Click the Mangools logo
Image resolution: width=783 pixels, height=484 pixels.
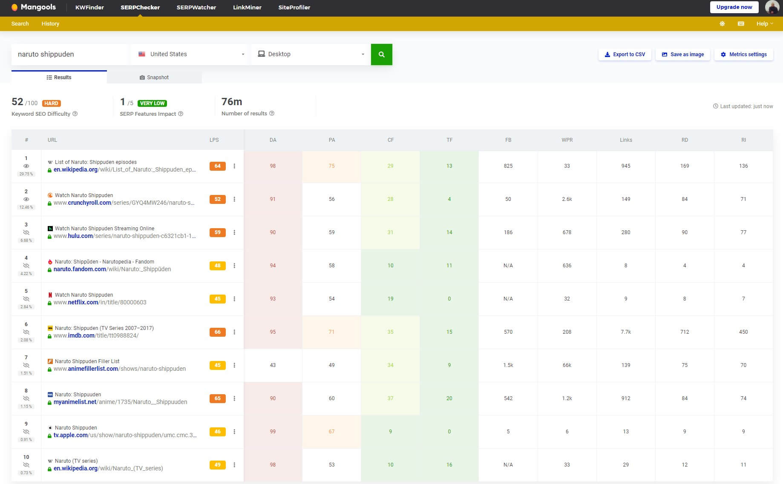click(x=33, y=7)
